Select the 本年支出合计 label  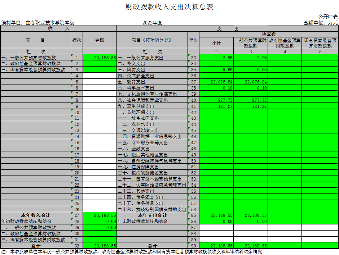point(152,215)
